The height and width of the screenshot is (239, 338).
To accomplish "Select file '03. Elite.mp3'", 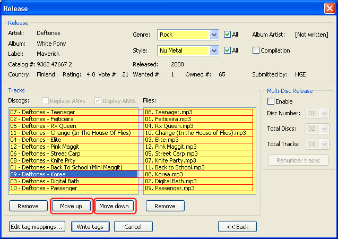I will coord(198,140).
